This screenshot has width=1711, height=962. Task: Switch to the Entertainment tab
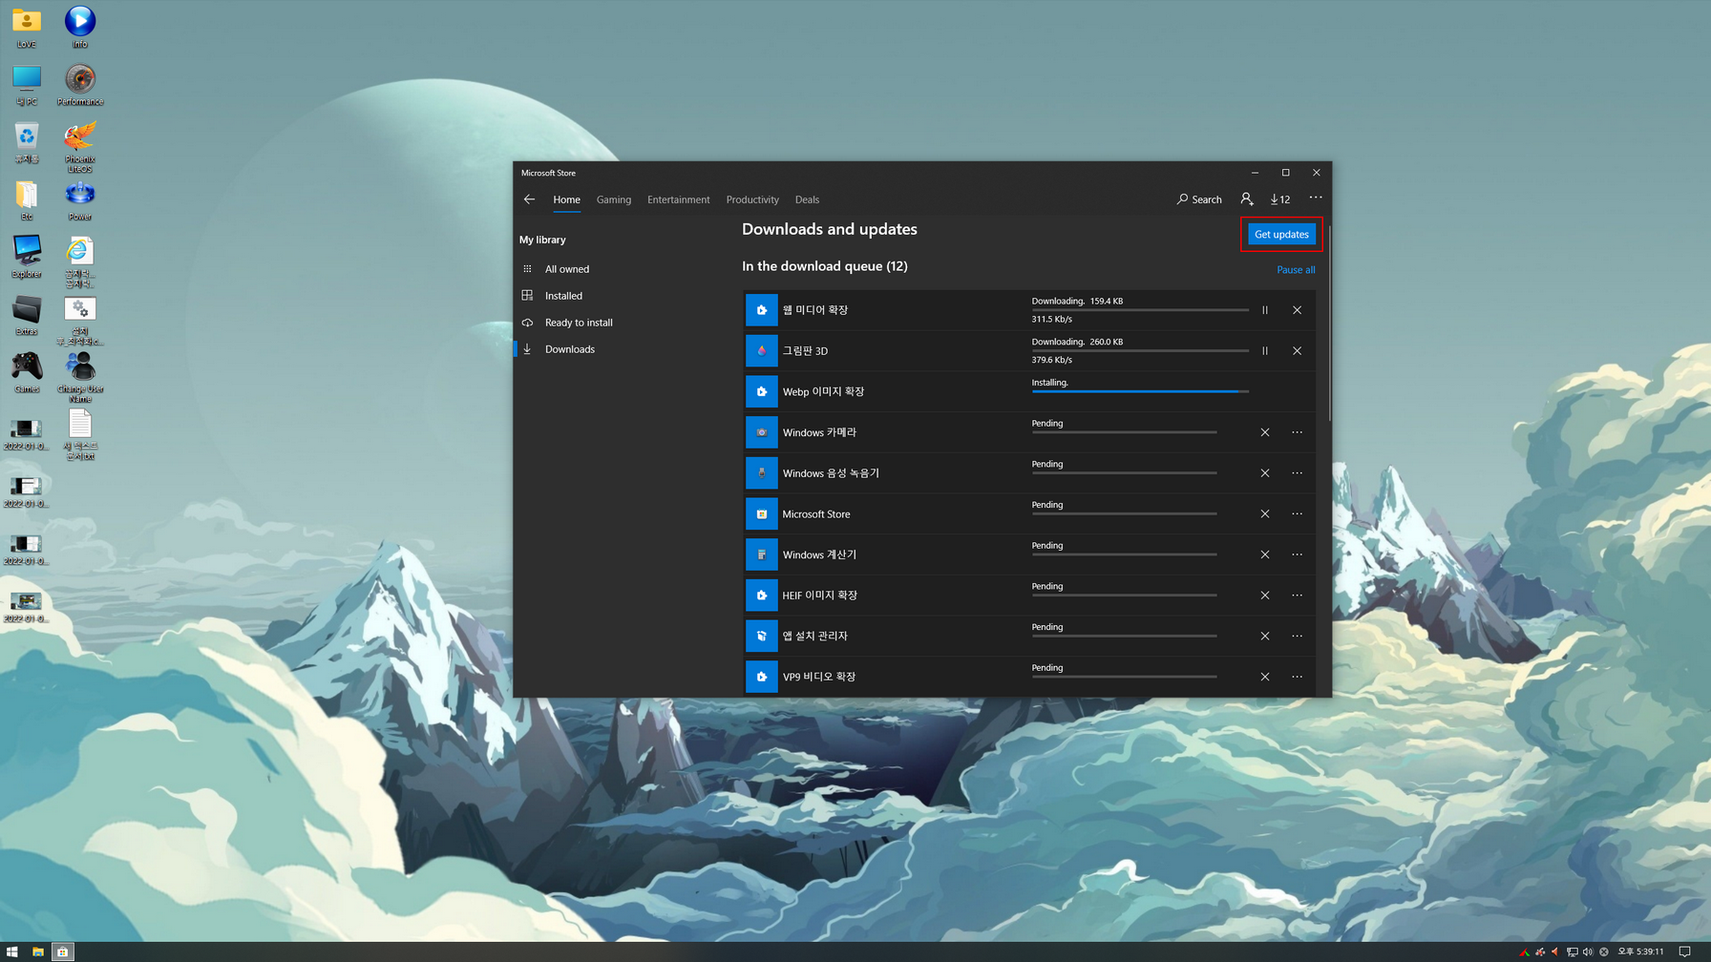pyautogui.click(x=678, y=199)
